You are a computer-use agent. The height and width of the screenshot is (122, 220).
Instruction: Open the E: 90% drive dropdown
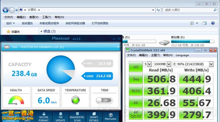pos(211,64)
